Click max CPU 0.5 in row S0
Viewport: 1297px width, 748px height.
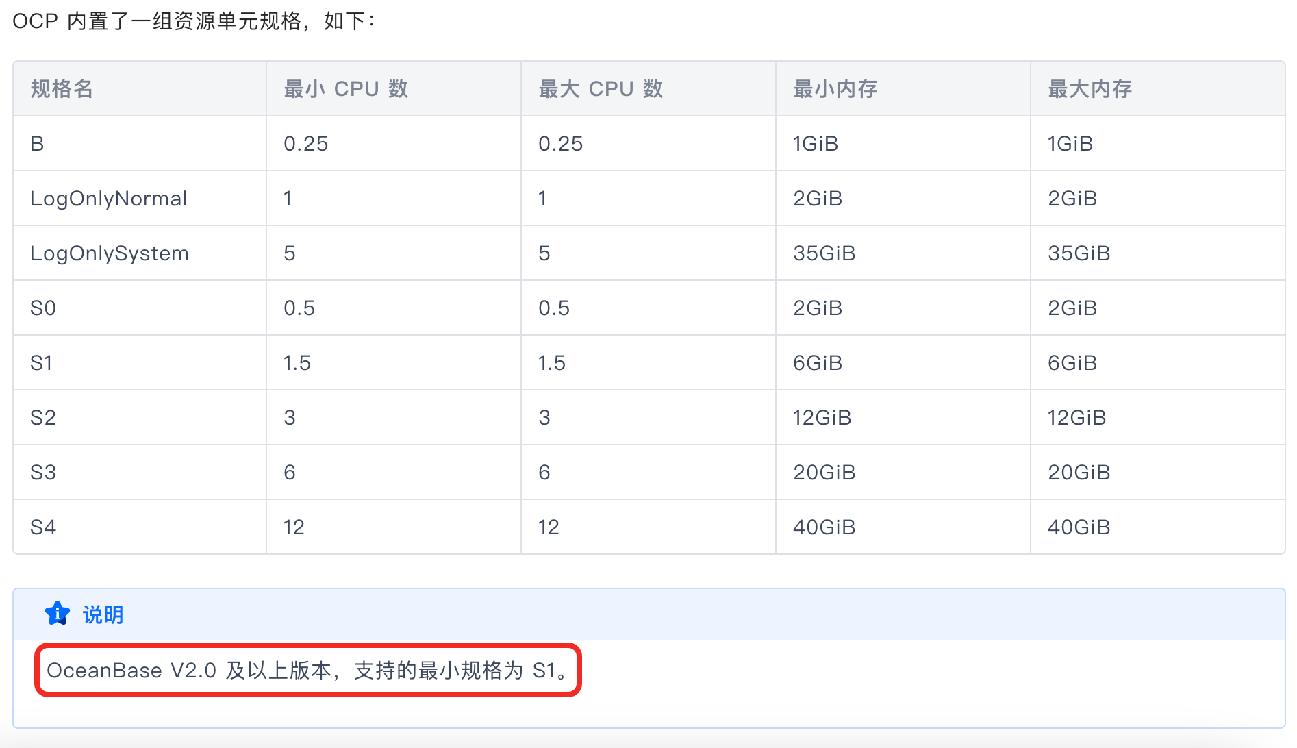point(554,308)
